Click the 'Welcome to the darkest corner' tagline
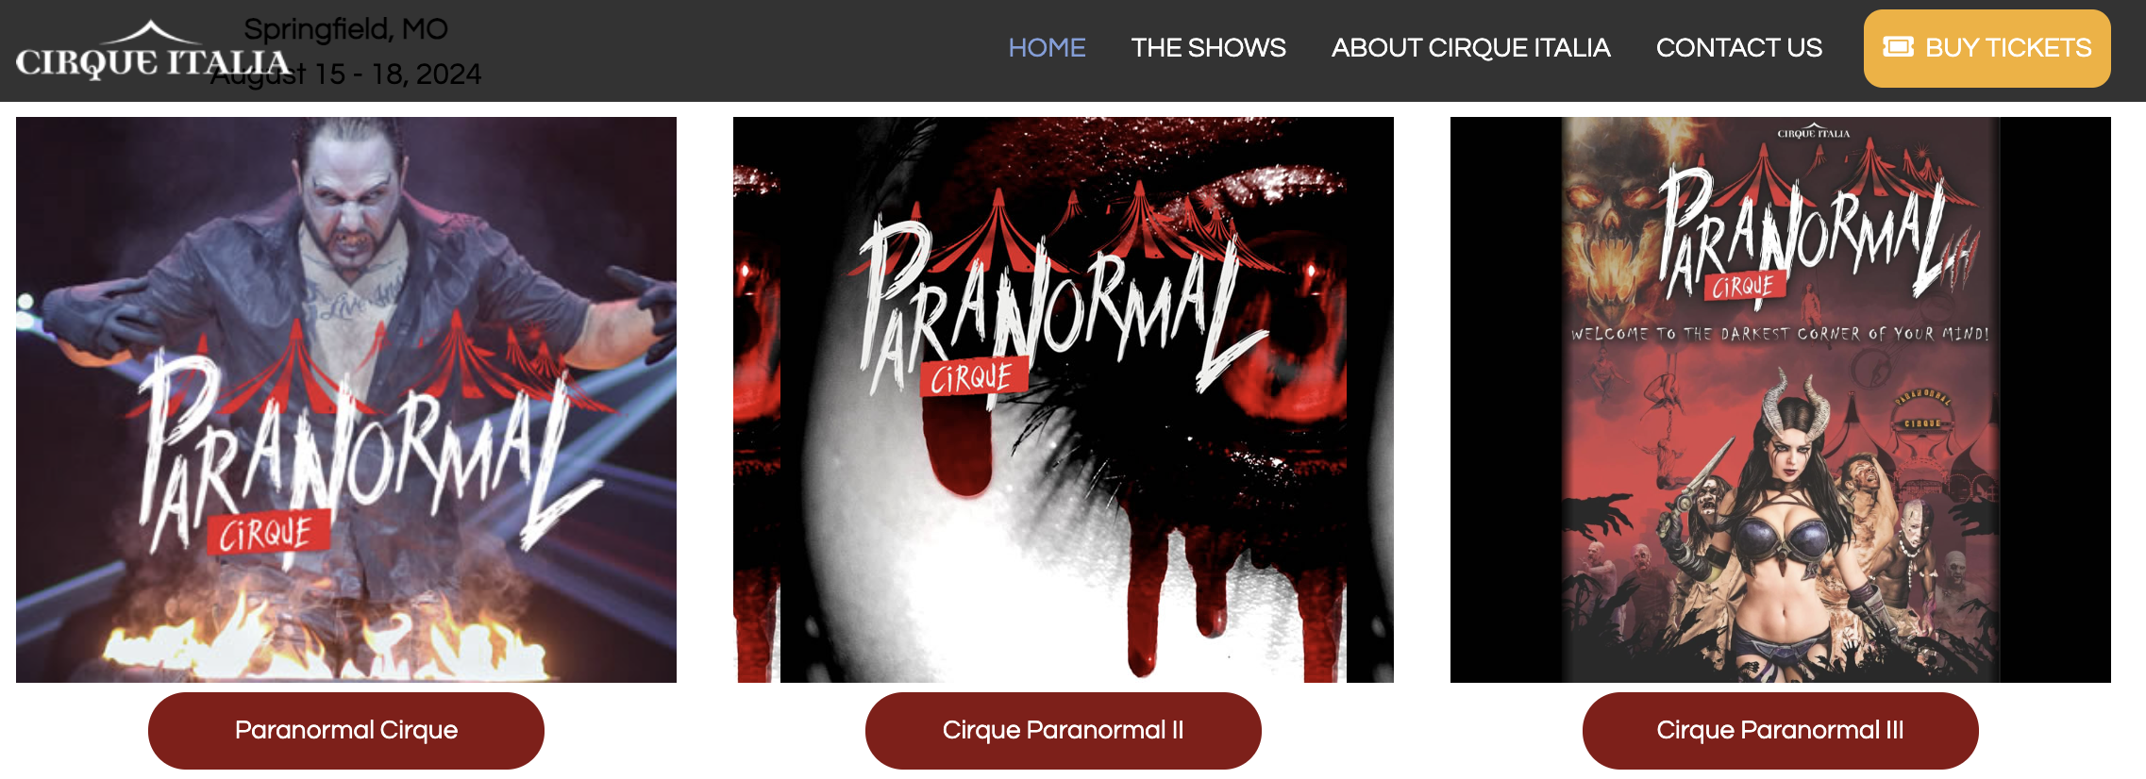 click(1780, 334)
